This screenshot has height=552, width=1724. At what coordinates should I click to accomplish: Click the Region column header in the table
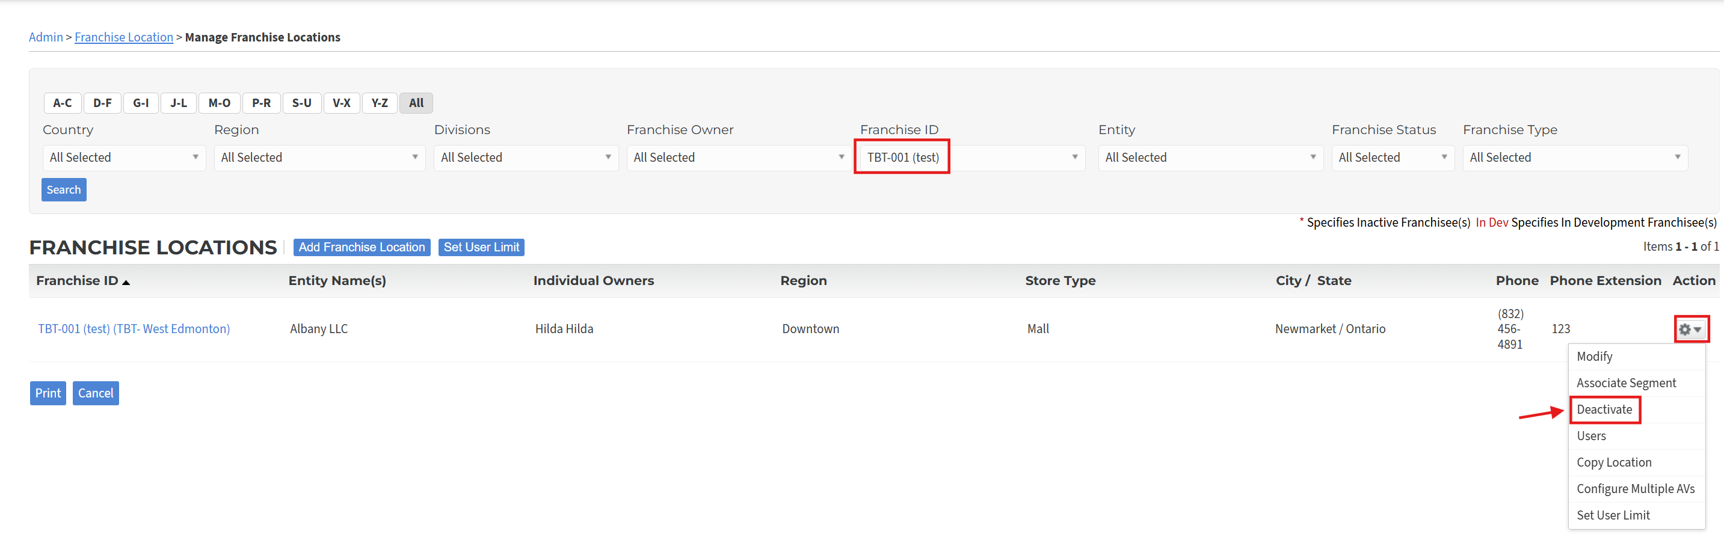[x=803, y=281]
